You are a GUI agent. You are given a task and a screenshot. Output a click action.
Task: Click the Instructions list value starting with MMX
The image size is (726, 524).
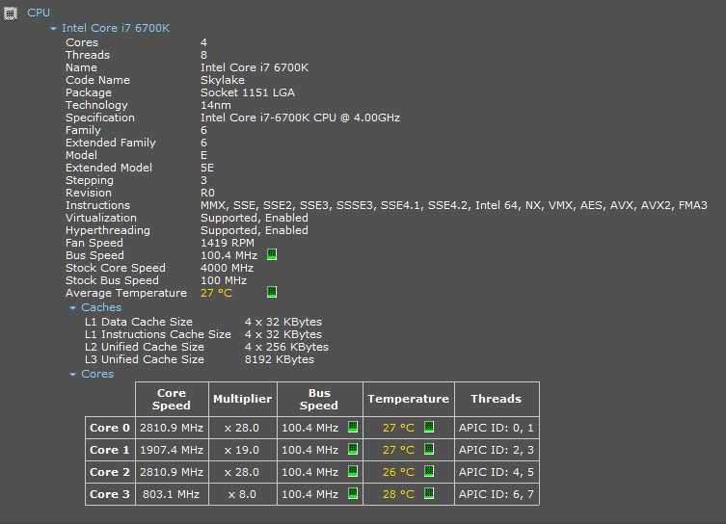pyautogui.click(x=454, y=205)
